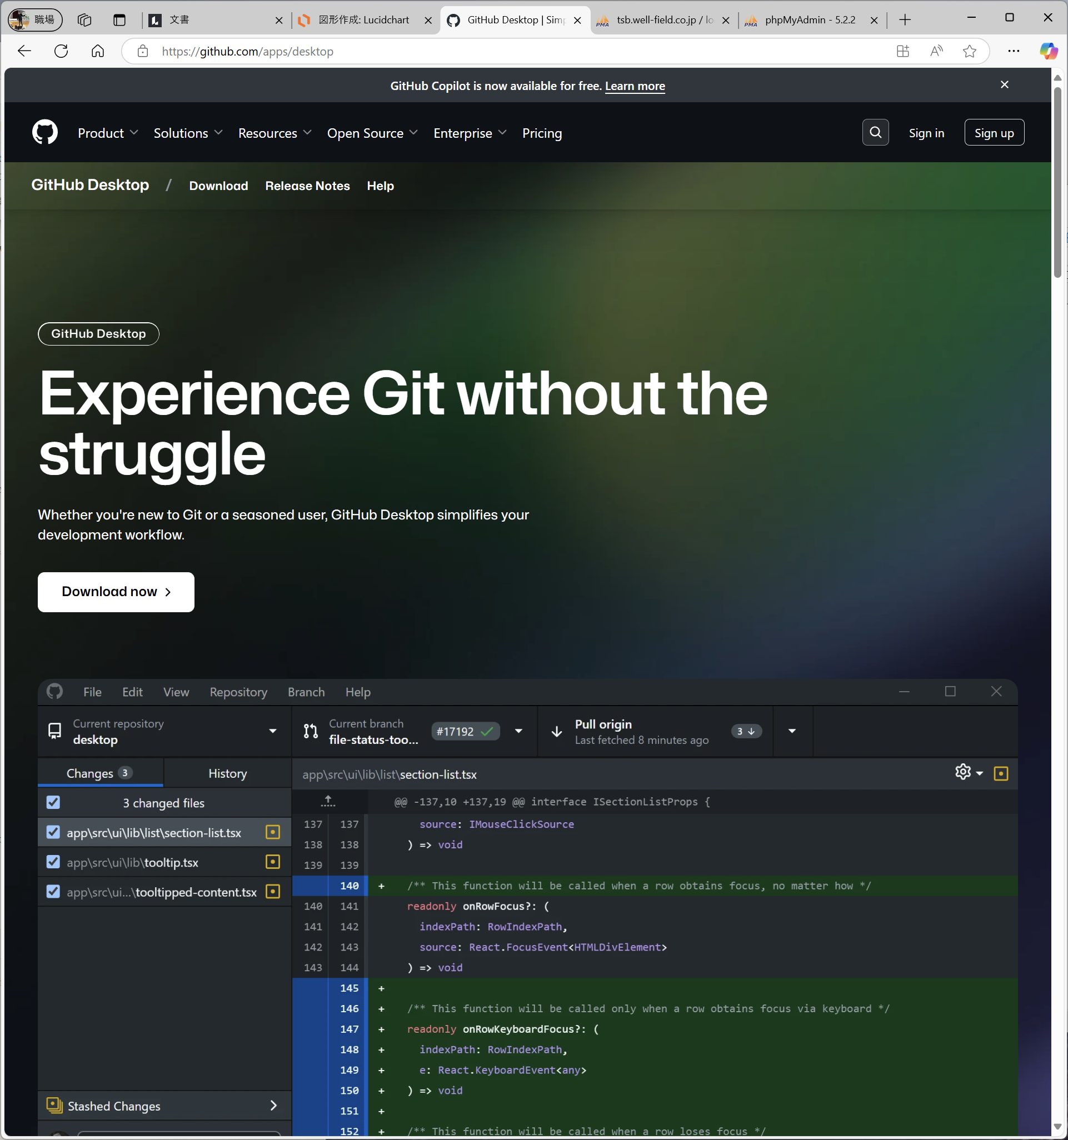Close the GitHub Desktop browser tab
This screenshot has width=1068, height=1140.
pos(577,20)
